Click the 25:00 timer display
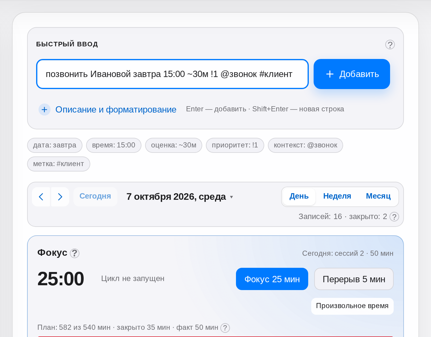This screenshot has width=431, height=337. click(61, 279)
